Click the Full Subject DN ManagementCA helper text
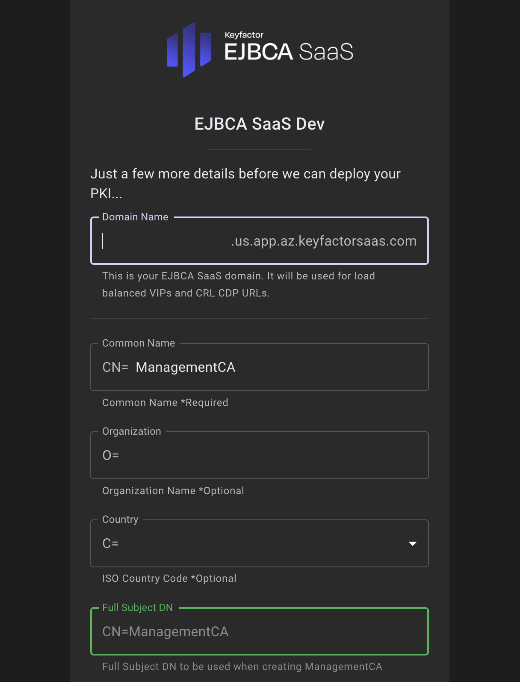 coord(242,667)
